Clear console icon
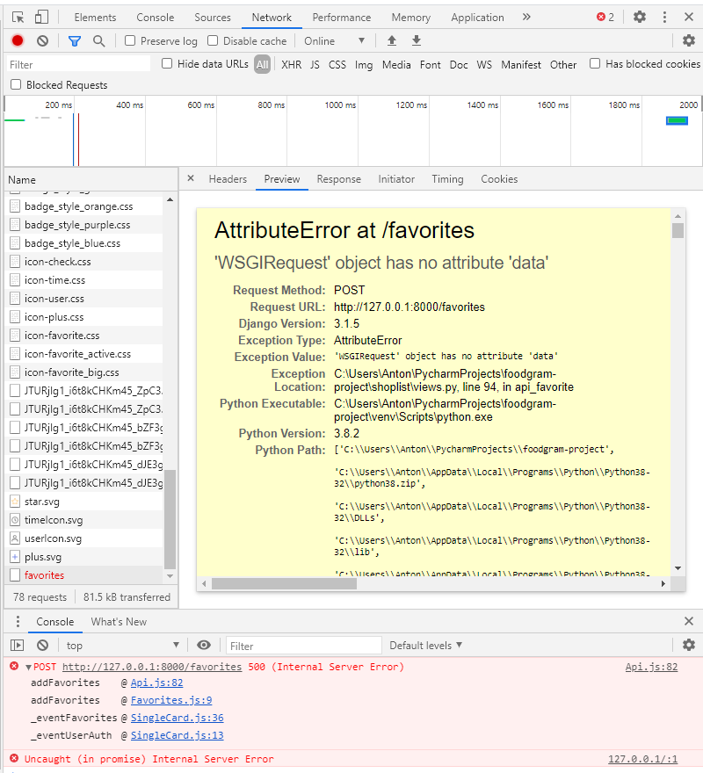The height and width of the screenshot is (773, 703). coord(43,646)
